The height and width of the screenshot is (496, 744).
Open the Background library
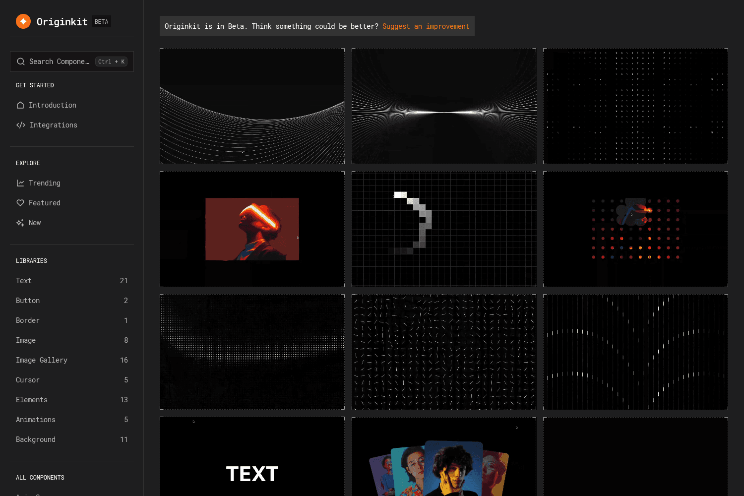tap(72, 439)
